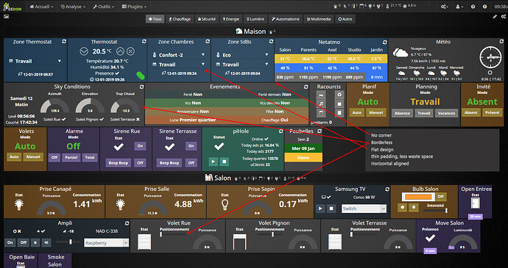Expand Samsung TV Switch dropdown
The width and height of the screenshot is (508, 268).
tap(364, 209)
